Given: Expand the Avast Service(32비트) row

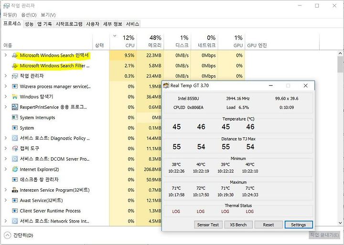Looking at the screenshot, I should [6, 200].
